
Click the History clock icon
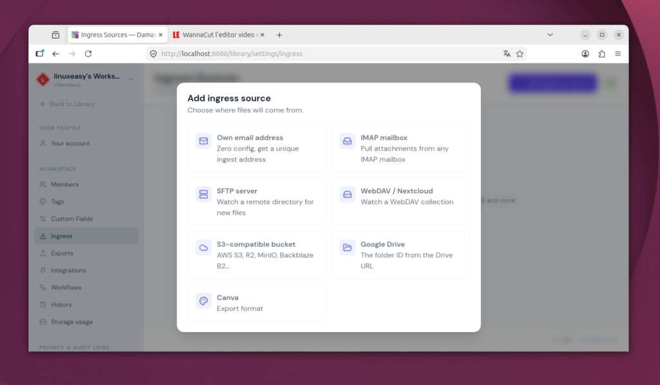(x=43, y=305)
